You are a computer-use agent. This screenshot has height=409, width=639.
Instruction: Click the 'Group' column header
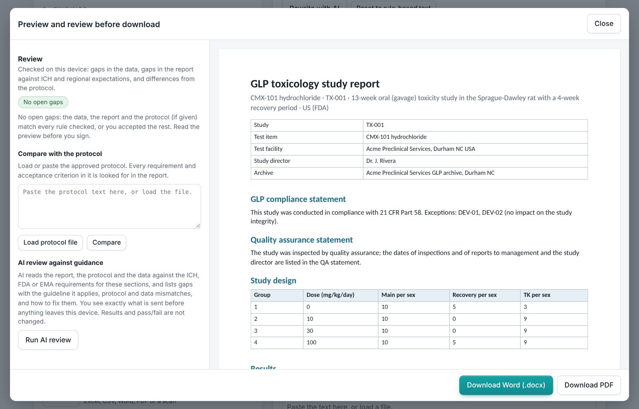click(x=277, y=295)
